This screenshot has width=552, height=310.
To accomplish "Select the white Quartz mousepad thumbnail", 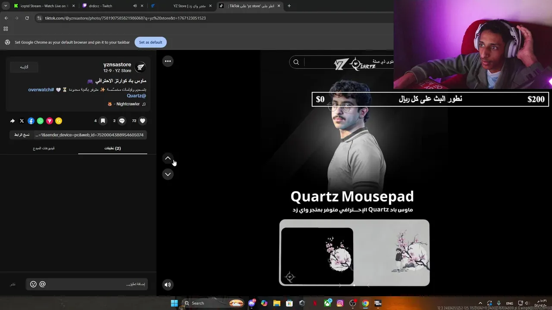I will (x=392, y=253).
